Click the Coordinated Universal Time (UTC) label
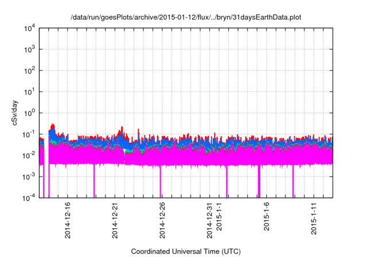367x257 pixels. (186, 251)
